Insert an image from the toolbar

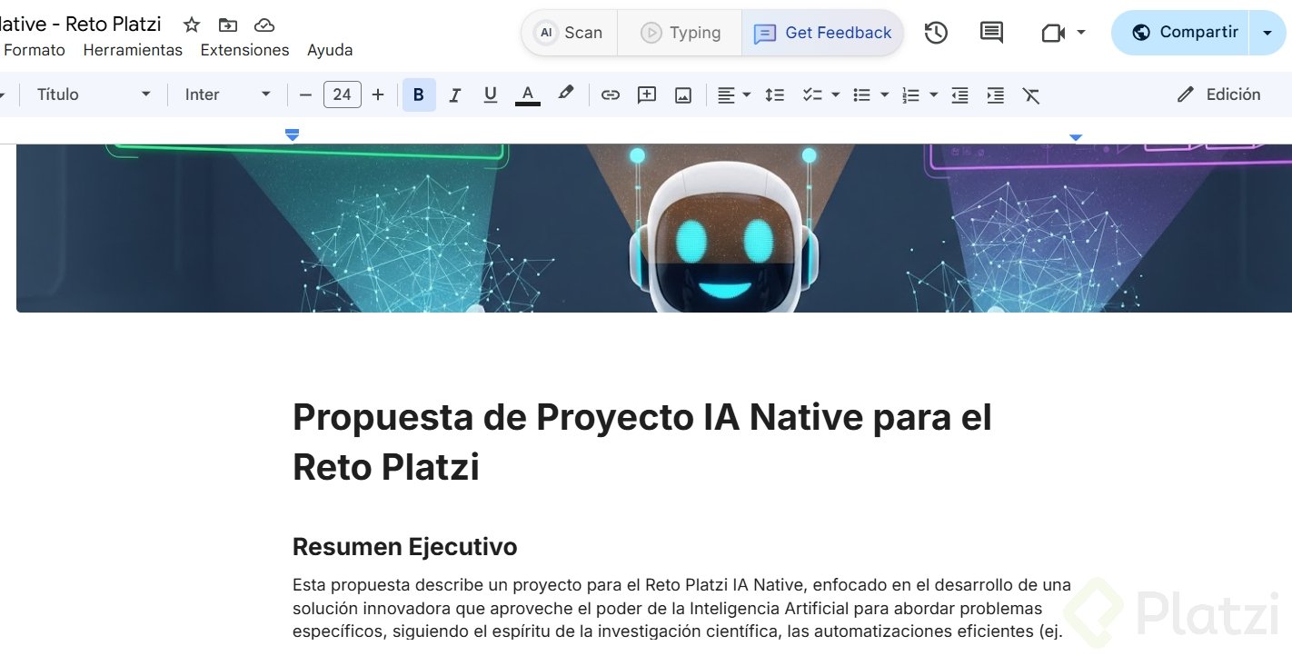[x=683, y=94]
